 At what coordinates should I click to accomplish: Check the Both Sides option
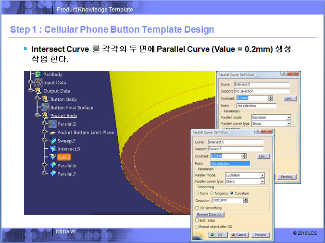(197, 220)
